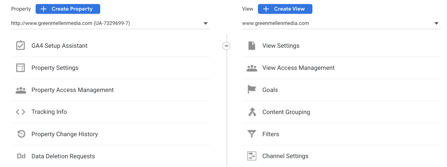Select the www.greenmellenmedia.com view name field
The image size is (447, 167).
(x=275, y=23)
